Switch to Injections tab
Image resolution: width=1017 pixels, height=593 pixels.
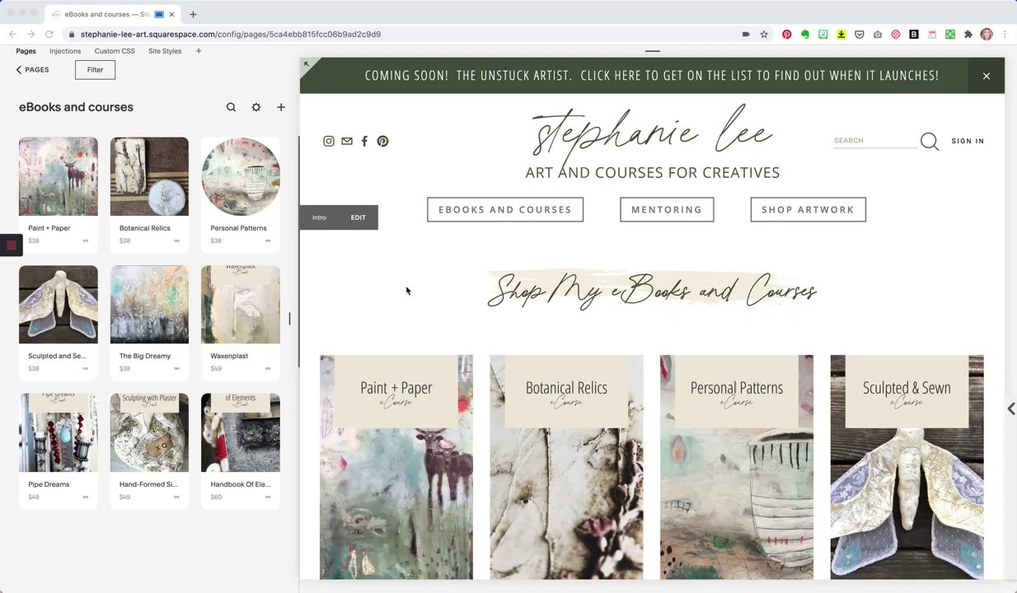[x=65, y=51]
